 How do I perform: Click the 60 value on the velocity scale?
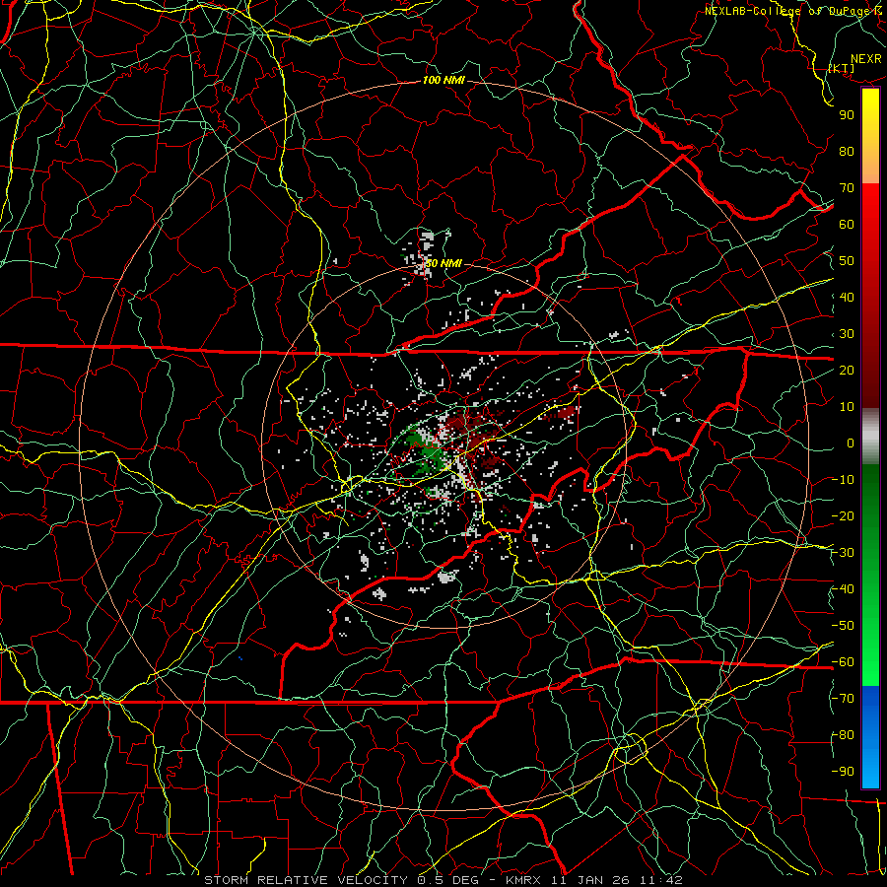(x=847, y=225)
